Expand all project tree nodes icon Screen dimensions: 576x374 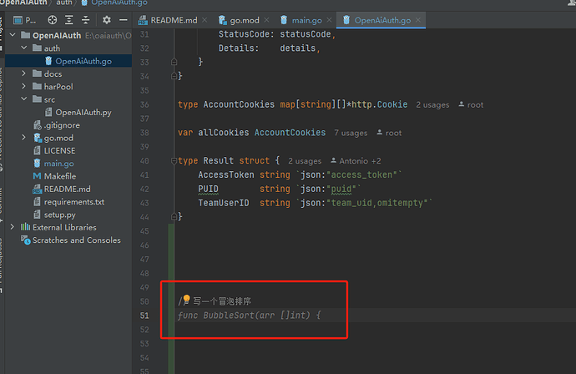coord(68,20)
